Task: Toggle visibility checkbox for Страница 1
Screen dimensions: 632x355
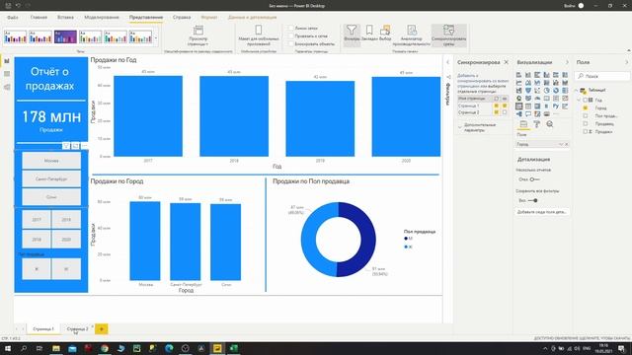Action: point(505,106)
